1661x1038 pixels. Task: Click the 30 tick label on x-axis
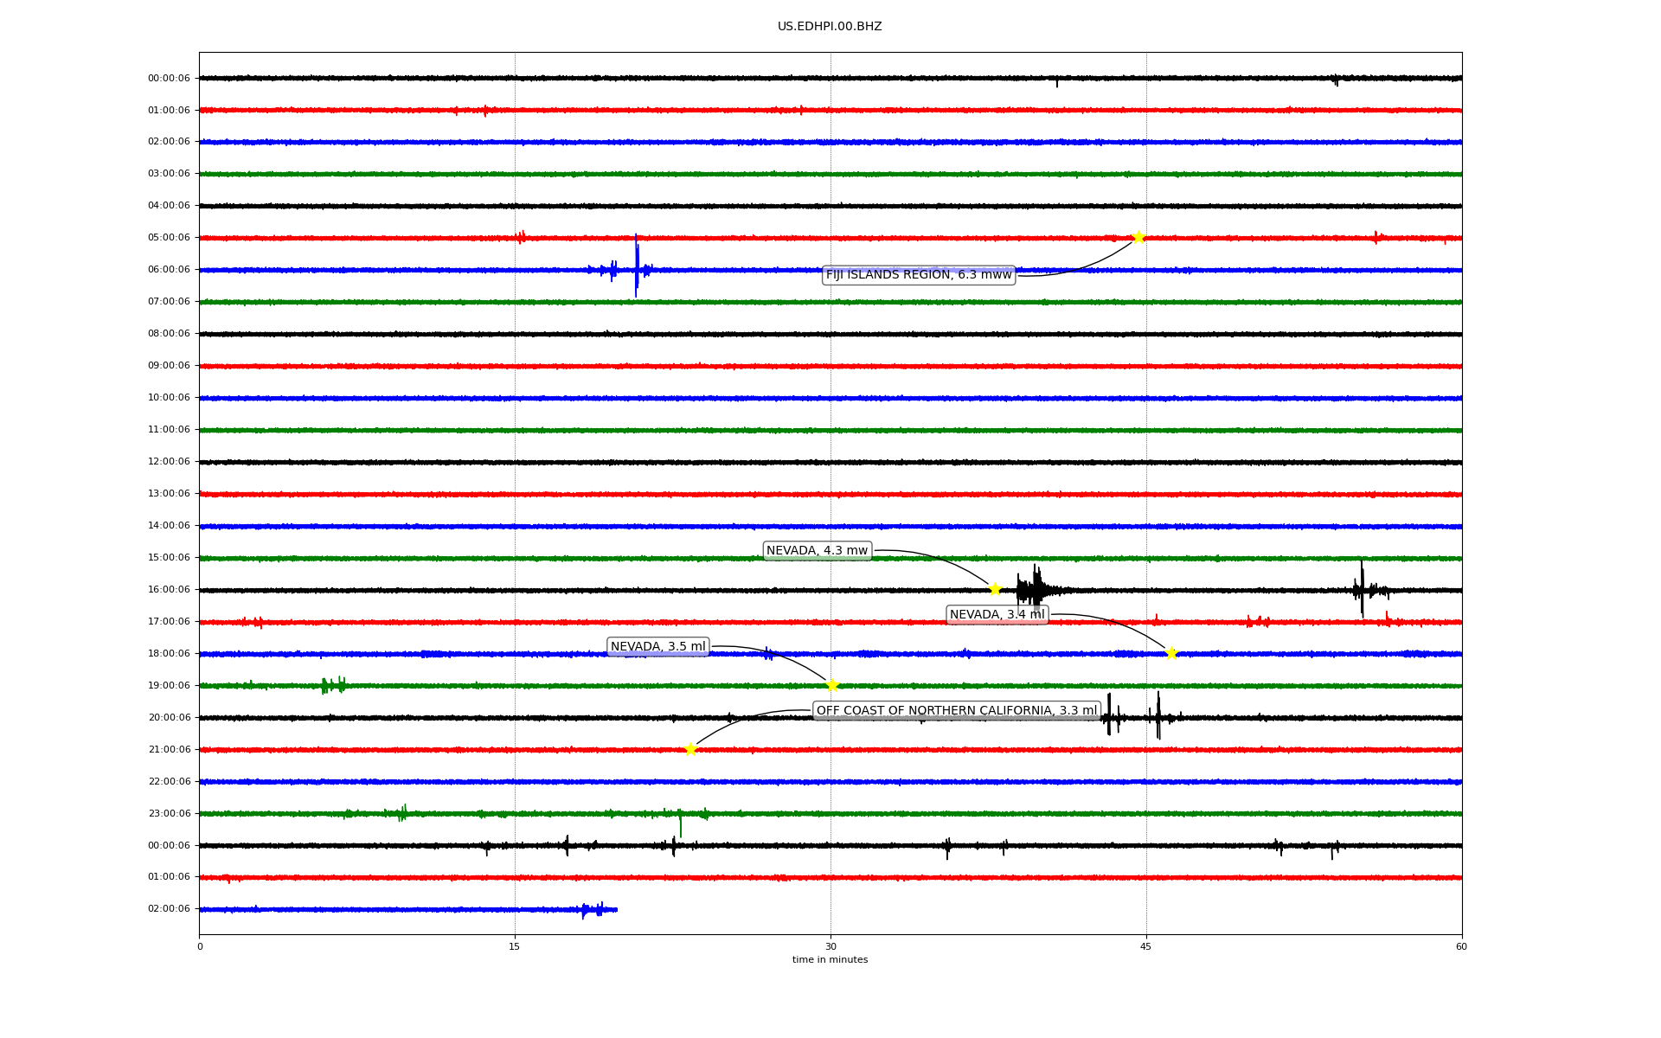830,946
